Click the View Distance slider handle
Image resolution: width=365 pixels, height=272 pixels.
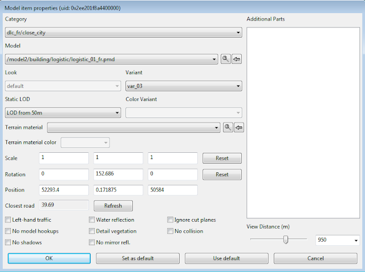(286, 239)
